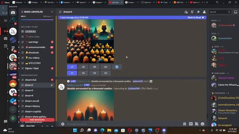
Task: Open the sticker picker icon
Action: coord(197,124)
